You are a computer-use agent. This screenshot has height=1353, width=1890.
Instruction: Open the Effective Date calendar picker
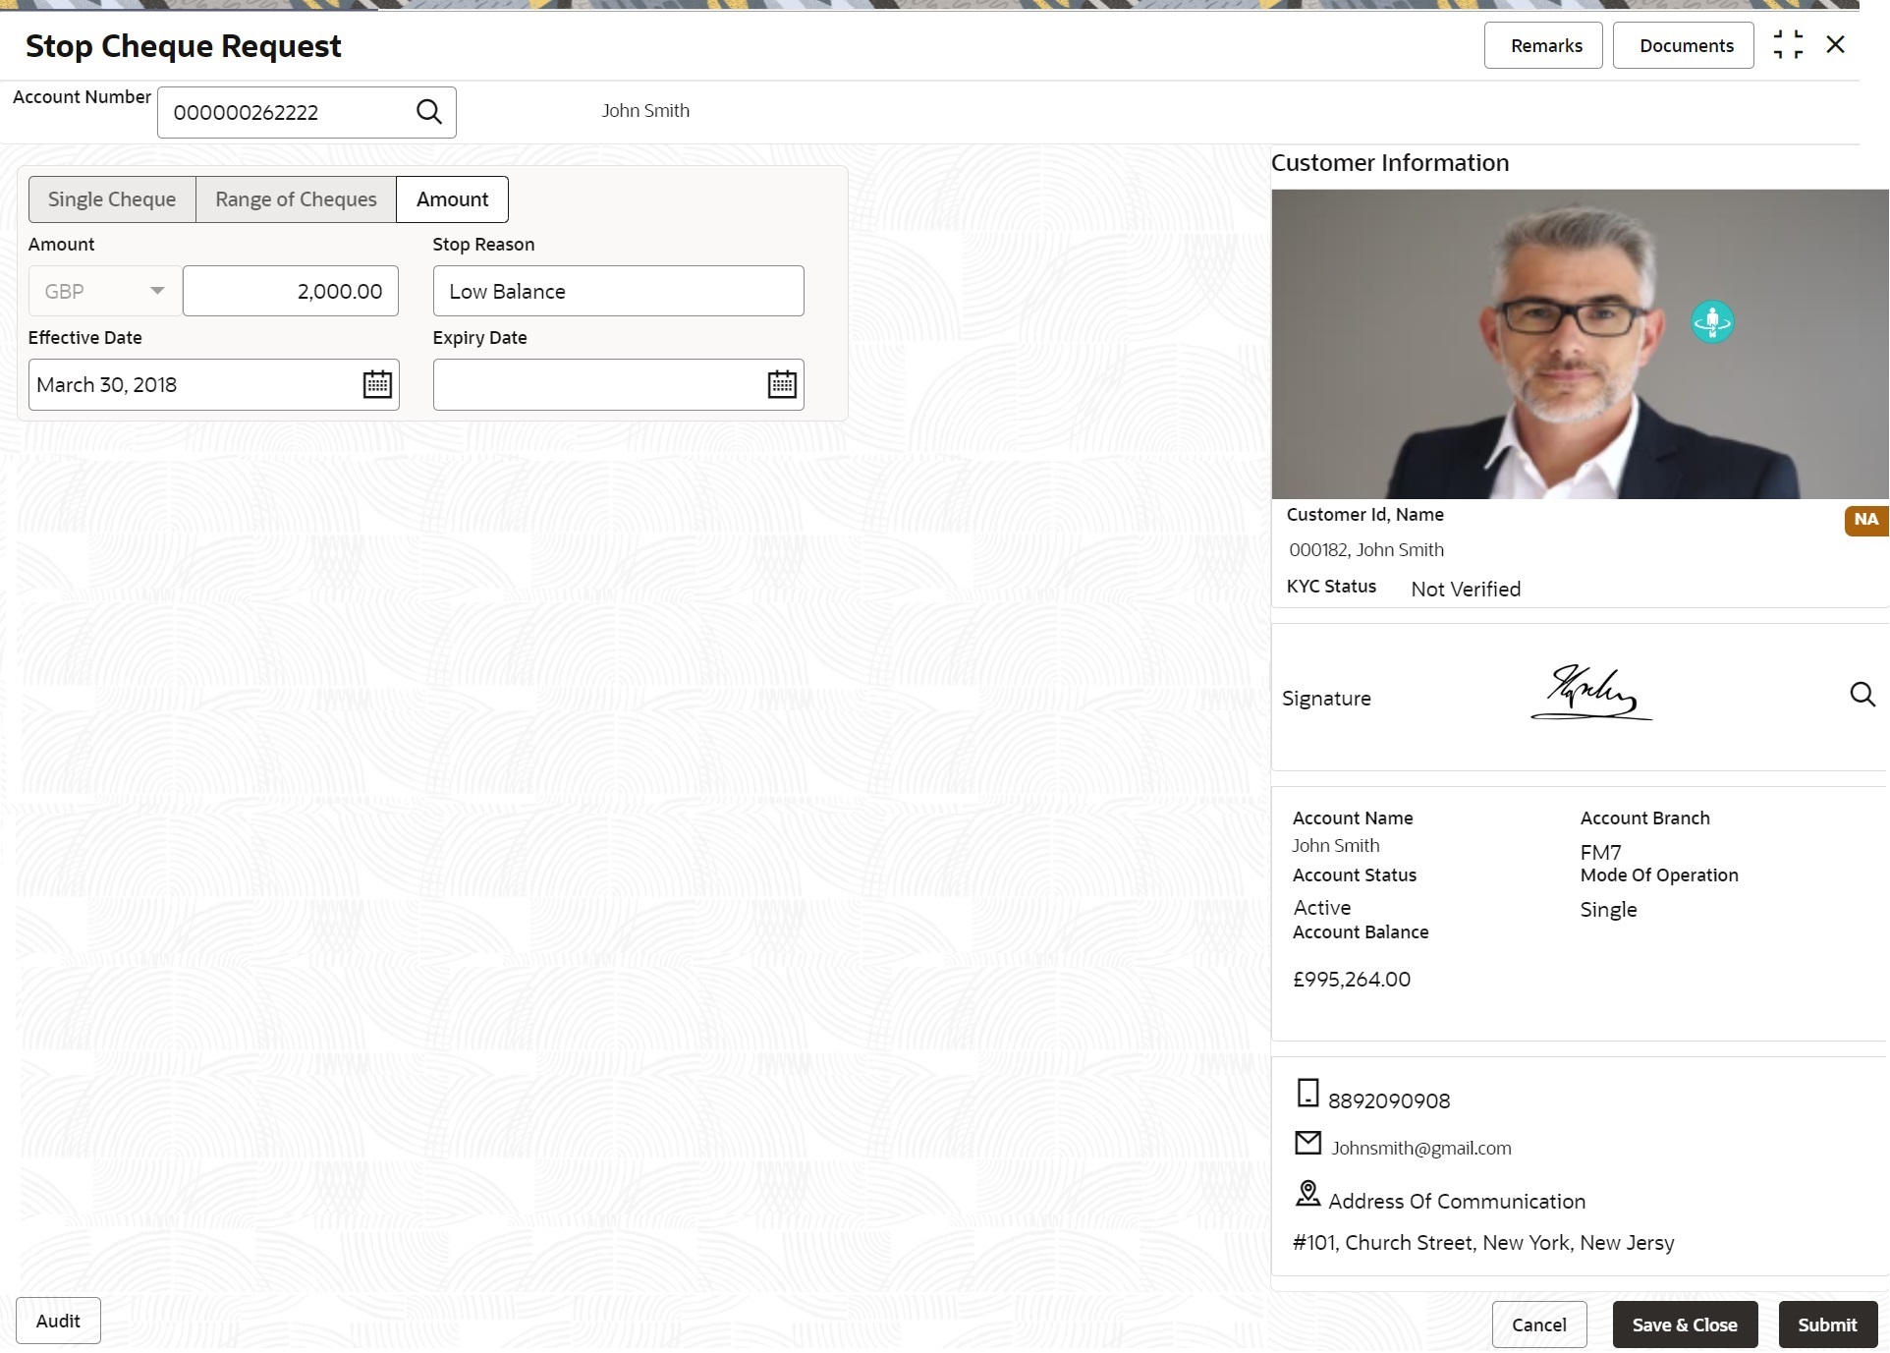pyautogui.click(x=377, y=384)
